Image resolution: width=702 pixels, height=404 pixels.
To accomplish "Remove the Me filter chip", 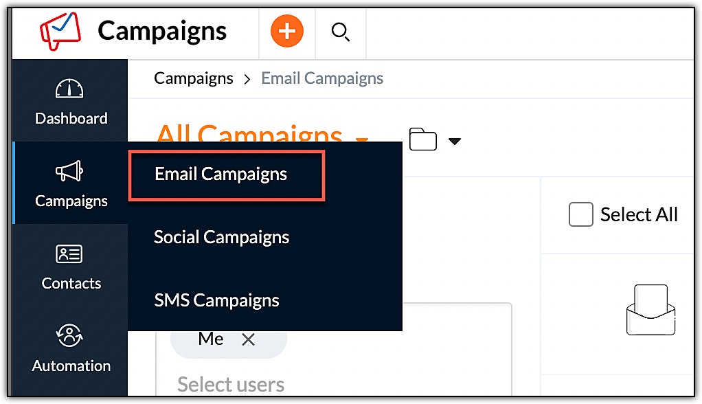I will (x=249, y=339).
